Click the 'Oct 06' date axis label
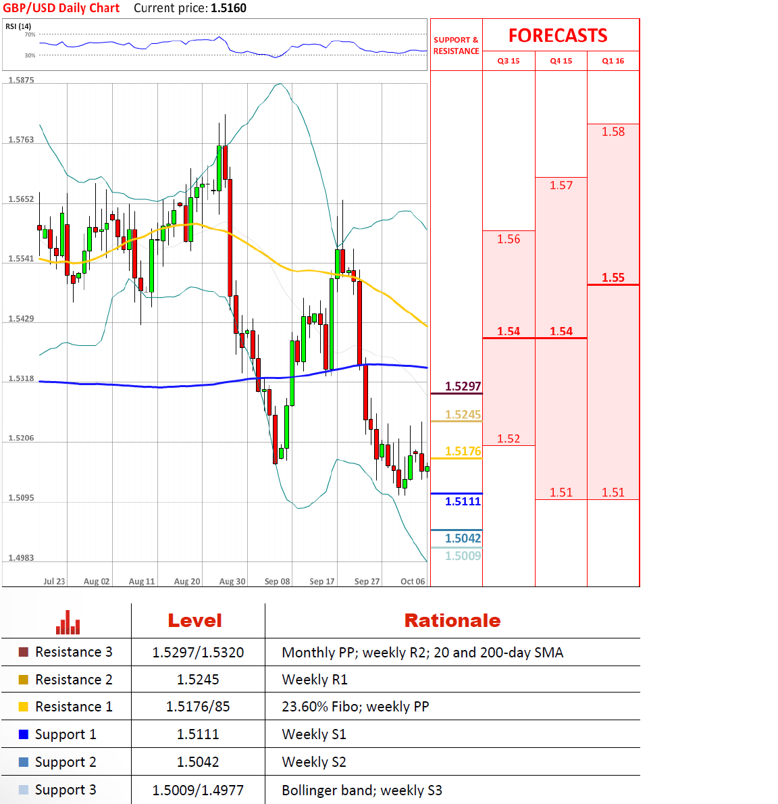Screen dimensions: 778x804 pyautogui.click(x=413, y=582)
